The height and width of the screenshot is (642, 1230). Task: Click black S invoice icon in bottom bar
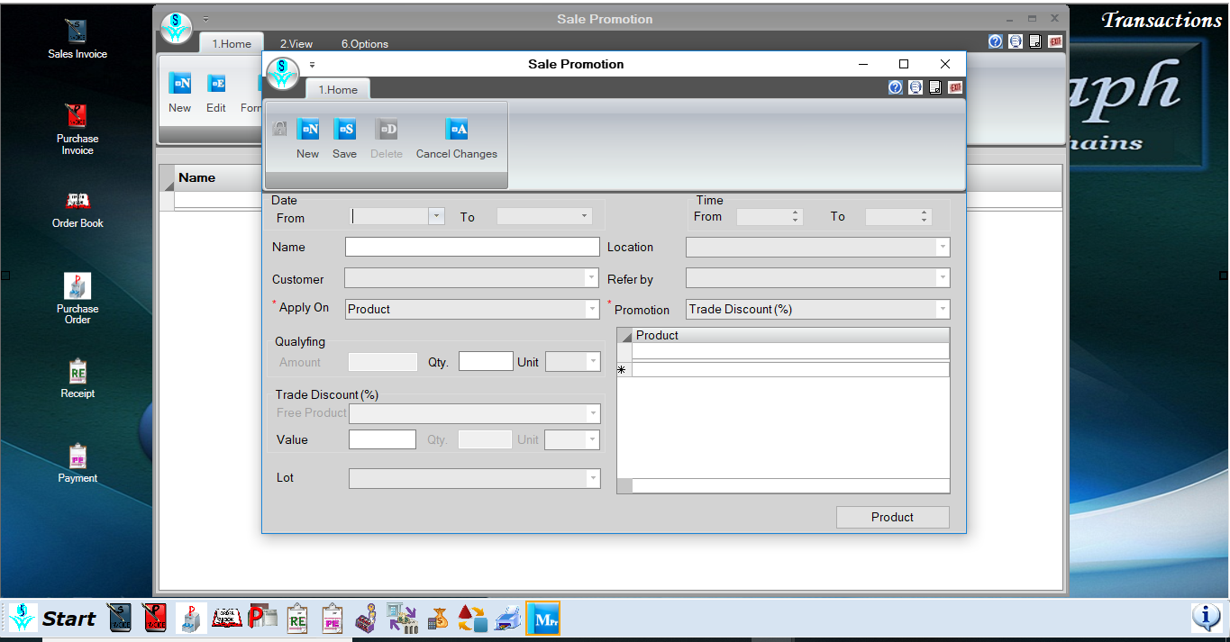(120, 618)
